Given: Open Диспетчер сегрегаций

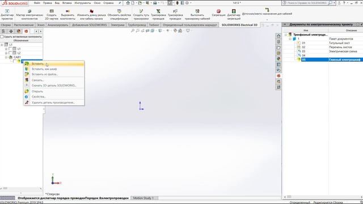Looking at the screenshot, I should 234,14.
